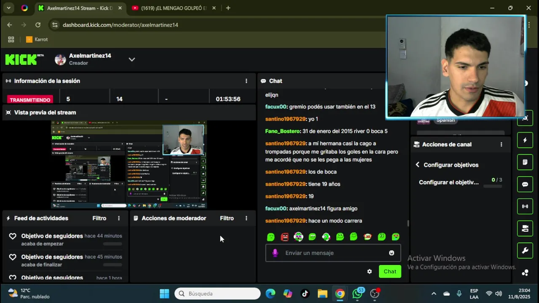The height and width of the screenshot is (303, 539).
Task: Open the Filtro option in Acciones de moderador
Action: (227, 218)
